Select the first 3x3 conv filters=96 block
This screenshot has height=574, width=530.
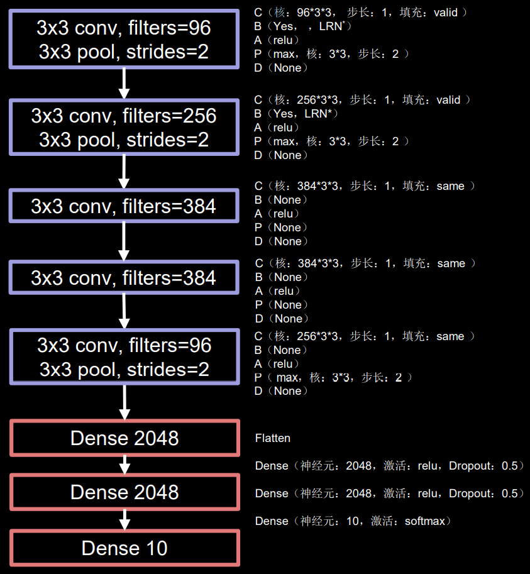124,40
